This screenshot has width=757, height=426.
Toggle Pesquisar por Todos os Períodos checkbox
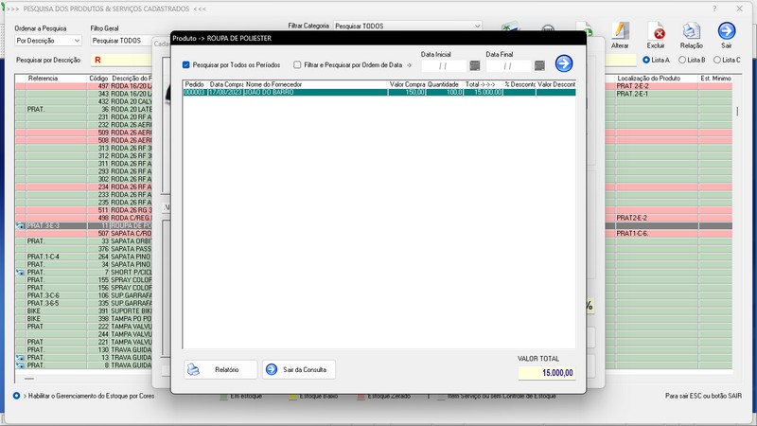[185, 64]
